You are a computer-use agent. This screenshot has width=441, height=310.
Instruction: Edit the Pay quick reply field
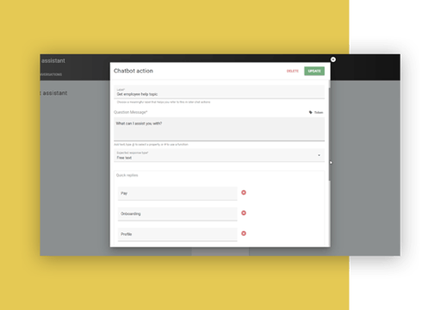tap(177, 194)
